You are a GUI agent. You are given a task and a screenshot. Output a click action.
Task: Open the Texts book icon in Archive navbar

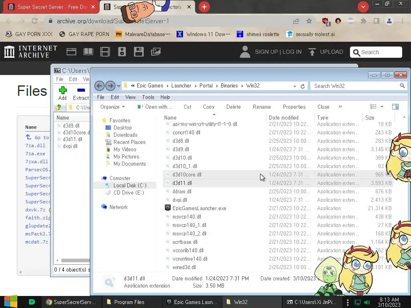88,52
